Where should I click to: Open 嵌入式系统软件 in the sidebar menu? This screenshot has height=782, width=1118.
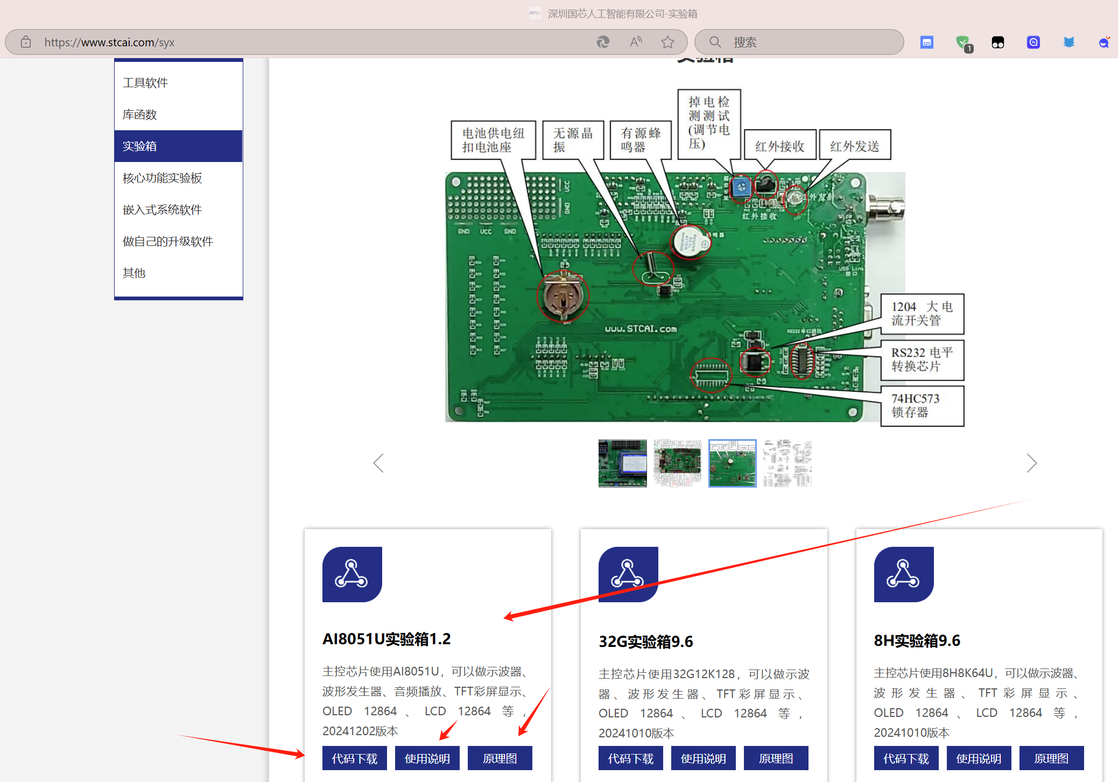[178, 209]
